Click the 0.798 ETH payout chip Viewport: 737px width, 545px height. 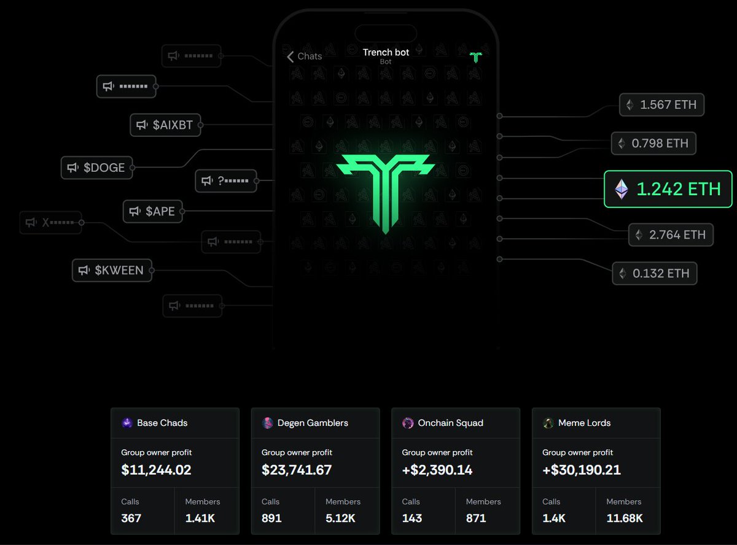tap(653, 144)
